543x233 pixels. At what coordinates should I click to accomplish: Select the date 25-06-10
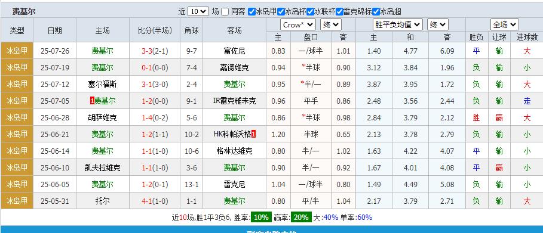click(x=55, y=167)
